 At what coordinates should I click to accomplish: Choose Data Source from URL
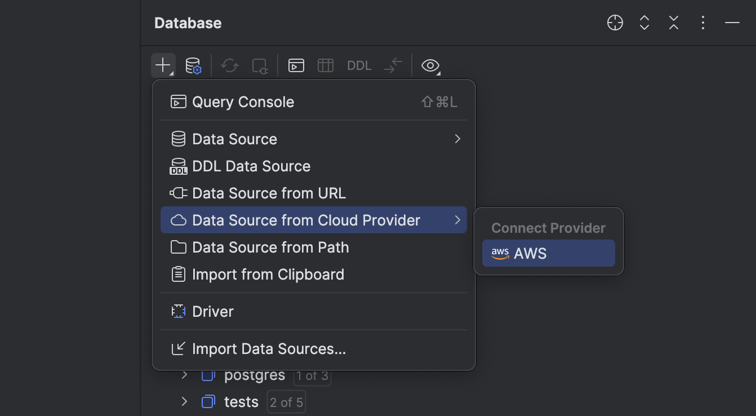269,193
